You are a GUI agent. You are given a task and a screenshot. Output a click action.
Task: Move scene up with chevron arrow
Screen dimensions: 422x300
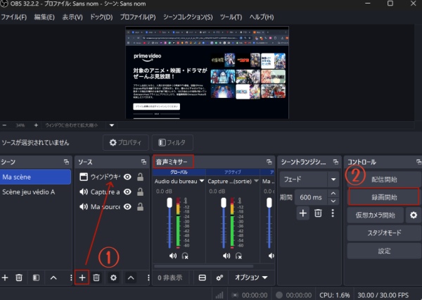[x=53, y=277]
